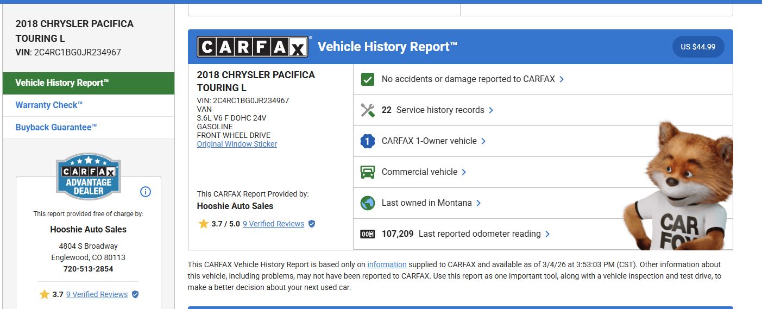Click the globe icon for Last owned

[368, 203]
